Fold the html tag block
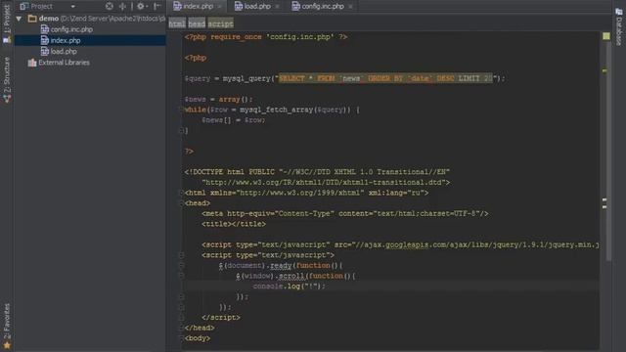The height and width of the screenshot is (352, 626). tap(181, 193)
